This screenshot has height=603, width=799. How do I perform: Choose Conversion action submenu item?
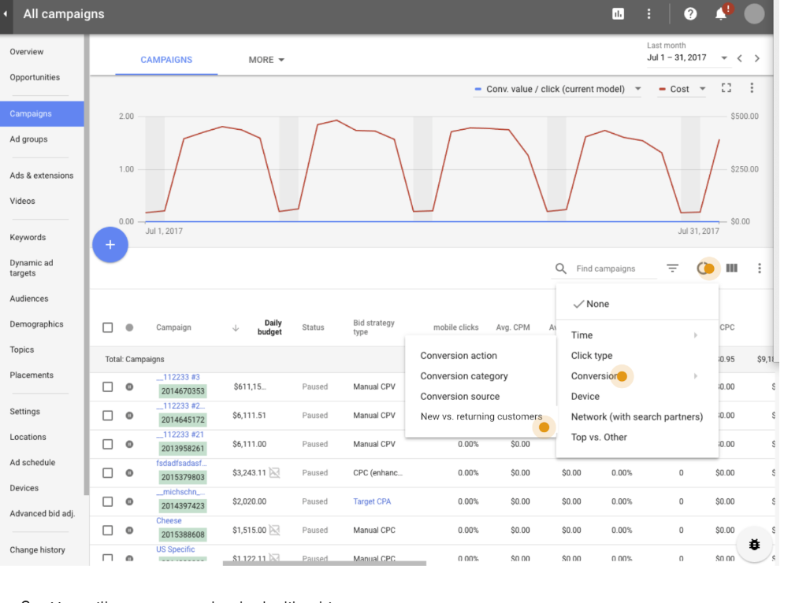click(x=481, y=356)
